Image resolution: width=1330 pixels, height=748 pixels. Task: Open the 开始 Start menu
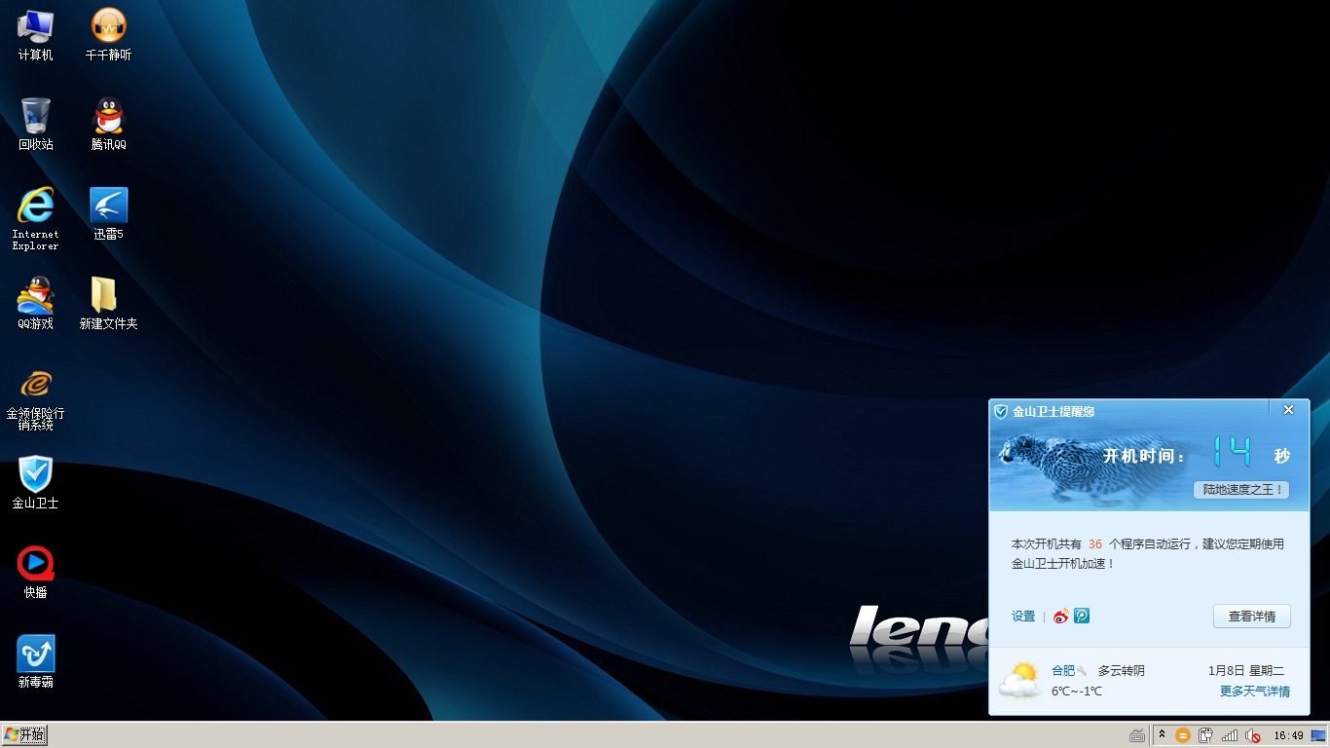tap(24, 734)
